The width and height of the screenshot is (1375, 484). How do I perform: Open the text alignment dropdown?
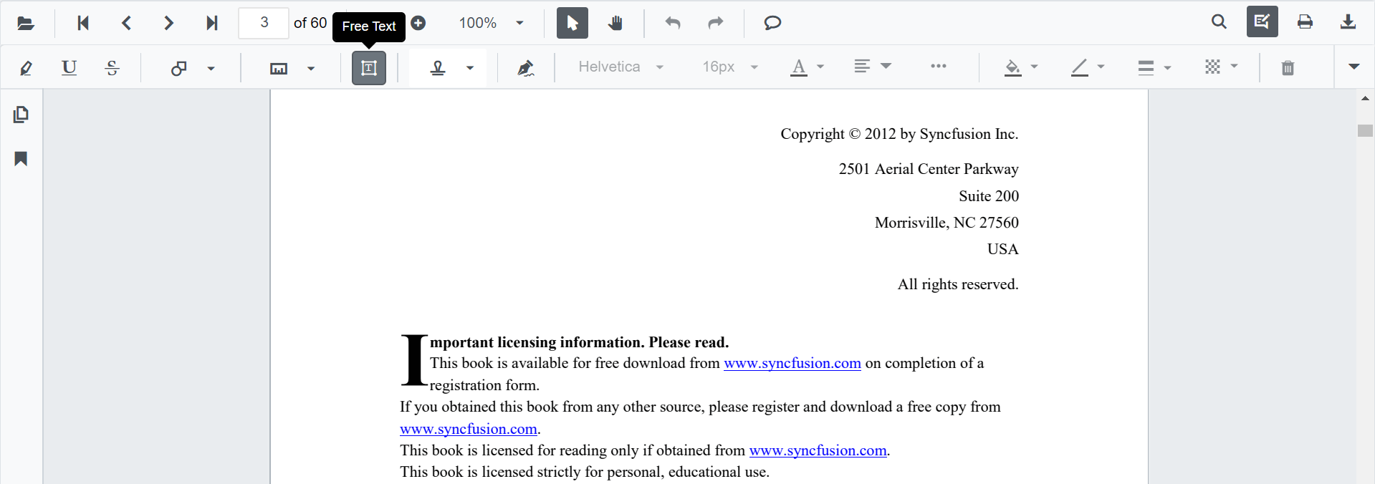873,67
